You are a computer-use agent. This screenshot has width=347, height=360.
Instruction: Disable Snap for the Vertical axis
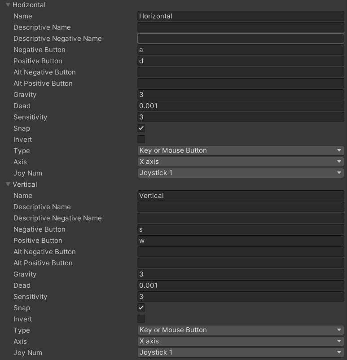pyautogui.click(x=141, y=307)
